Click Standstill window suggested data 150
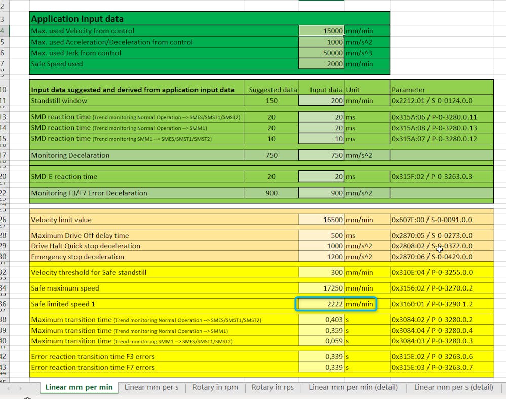 coord(271,101)
